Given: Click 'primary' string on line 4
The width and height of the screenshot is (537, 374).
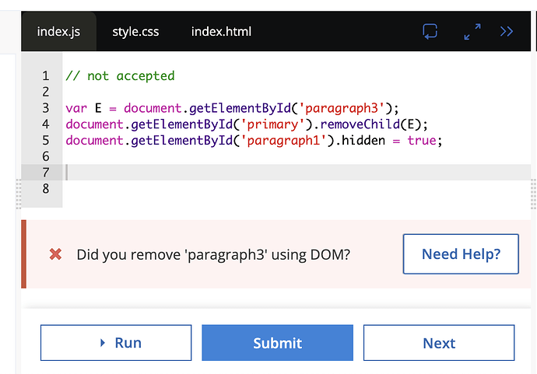Looking at the screenshot, I should pyautogui.click(x=272, y=124).
